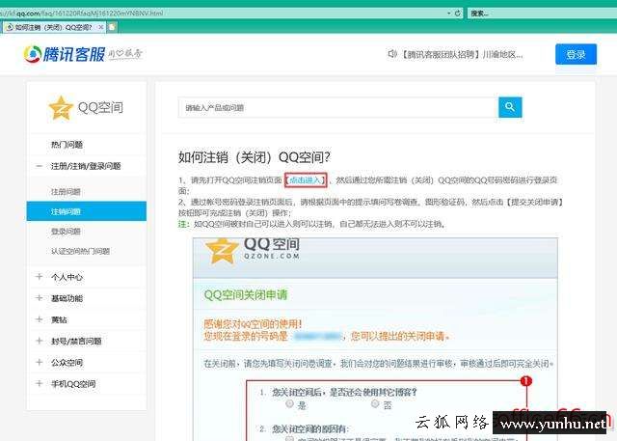Viewport: 617px width, 441px height.
Task: Click the browser refresh icon in address bar
Action: pyautogui.click(x=458, y=13)
